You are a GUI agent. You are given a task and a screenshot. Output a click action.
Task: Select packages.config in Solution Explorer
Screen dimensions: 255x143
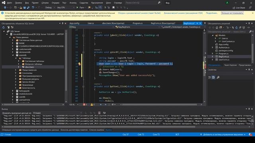(226, 50)
